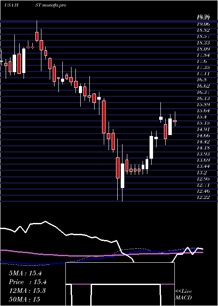Image resolution: width=218 pixels, height=306 pixels.
Task: Click the Price : 15.4 readout
Action: 27,282
